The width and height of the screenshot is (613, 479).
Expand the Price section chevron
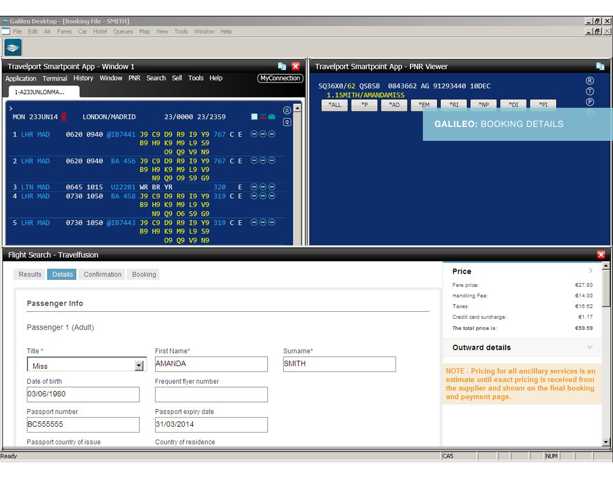(x=590, y=271)
